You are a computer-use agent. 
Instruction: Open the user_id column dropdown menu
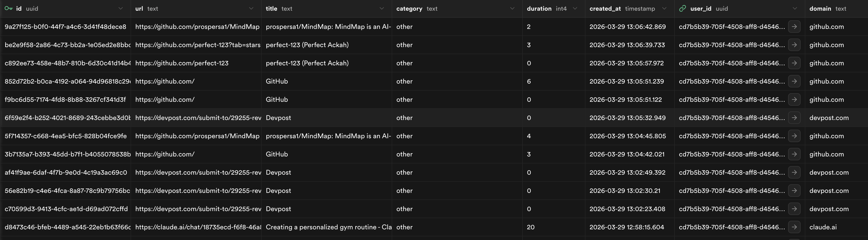(795, 8)
